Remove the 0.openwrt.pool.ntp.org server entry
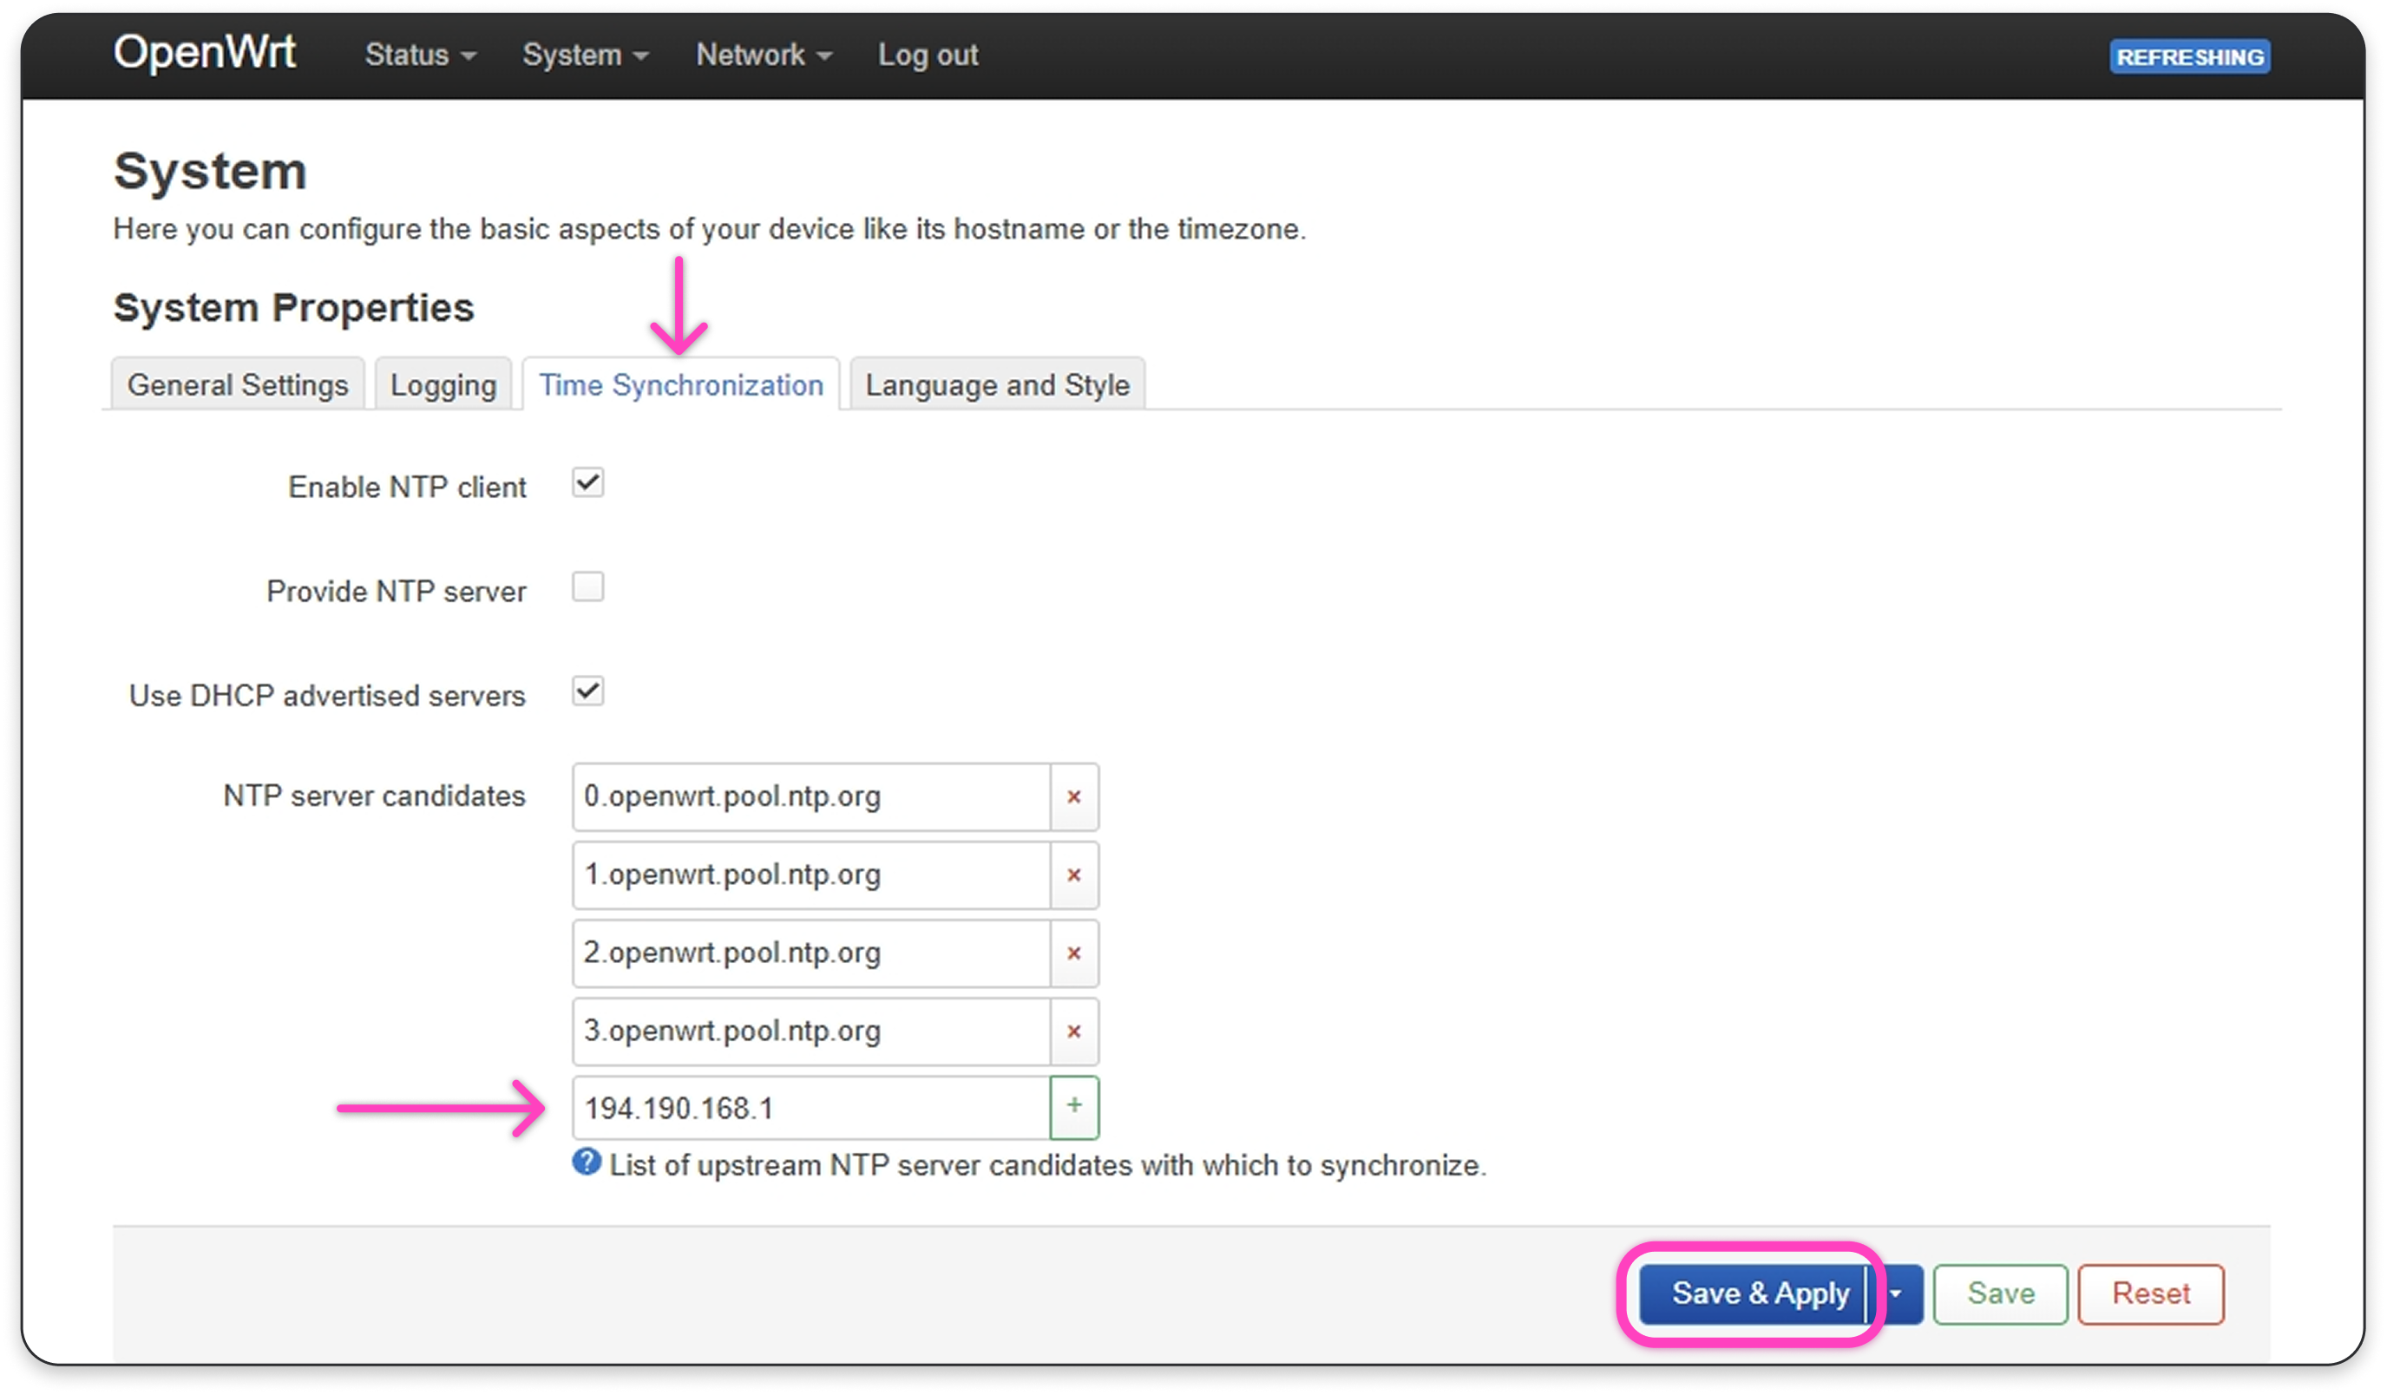Image resolution: width=2387 pixels, height=1395 pixels. [x=1073, y=796]
